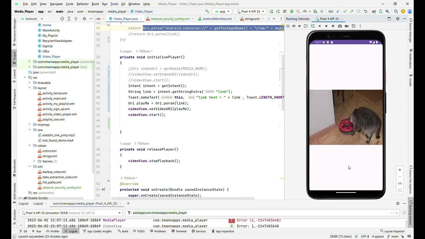Open App Quality Insights tool window

tap(97, 231)
